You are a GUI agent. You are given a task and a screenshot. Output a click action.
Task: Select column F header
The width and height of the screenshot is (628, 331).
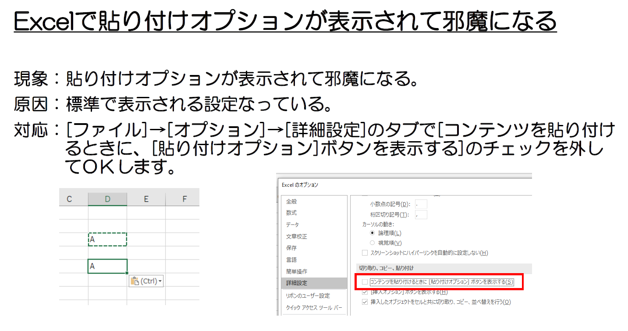pyautogui.click(x=184, y=199)
